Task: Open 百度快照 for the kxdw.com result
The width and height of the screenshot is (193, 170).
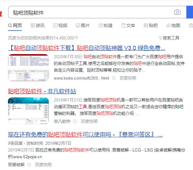Action: (x=128, y=78)
